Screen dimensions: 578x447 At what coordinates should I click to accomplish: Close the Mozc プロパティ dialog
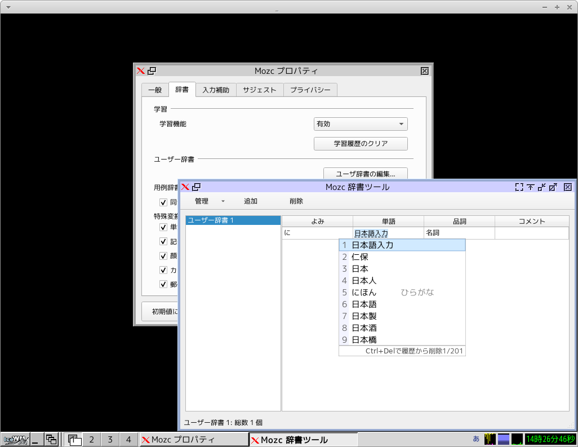point(425,71)
